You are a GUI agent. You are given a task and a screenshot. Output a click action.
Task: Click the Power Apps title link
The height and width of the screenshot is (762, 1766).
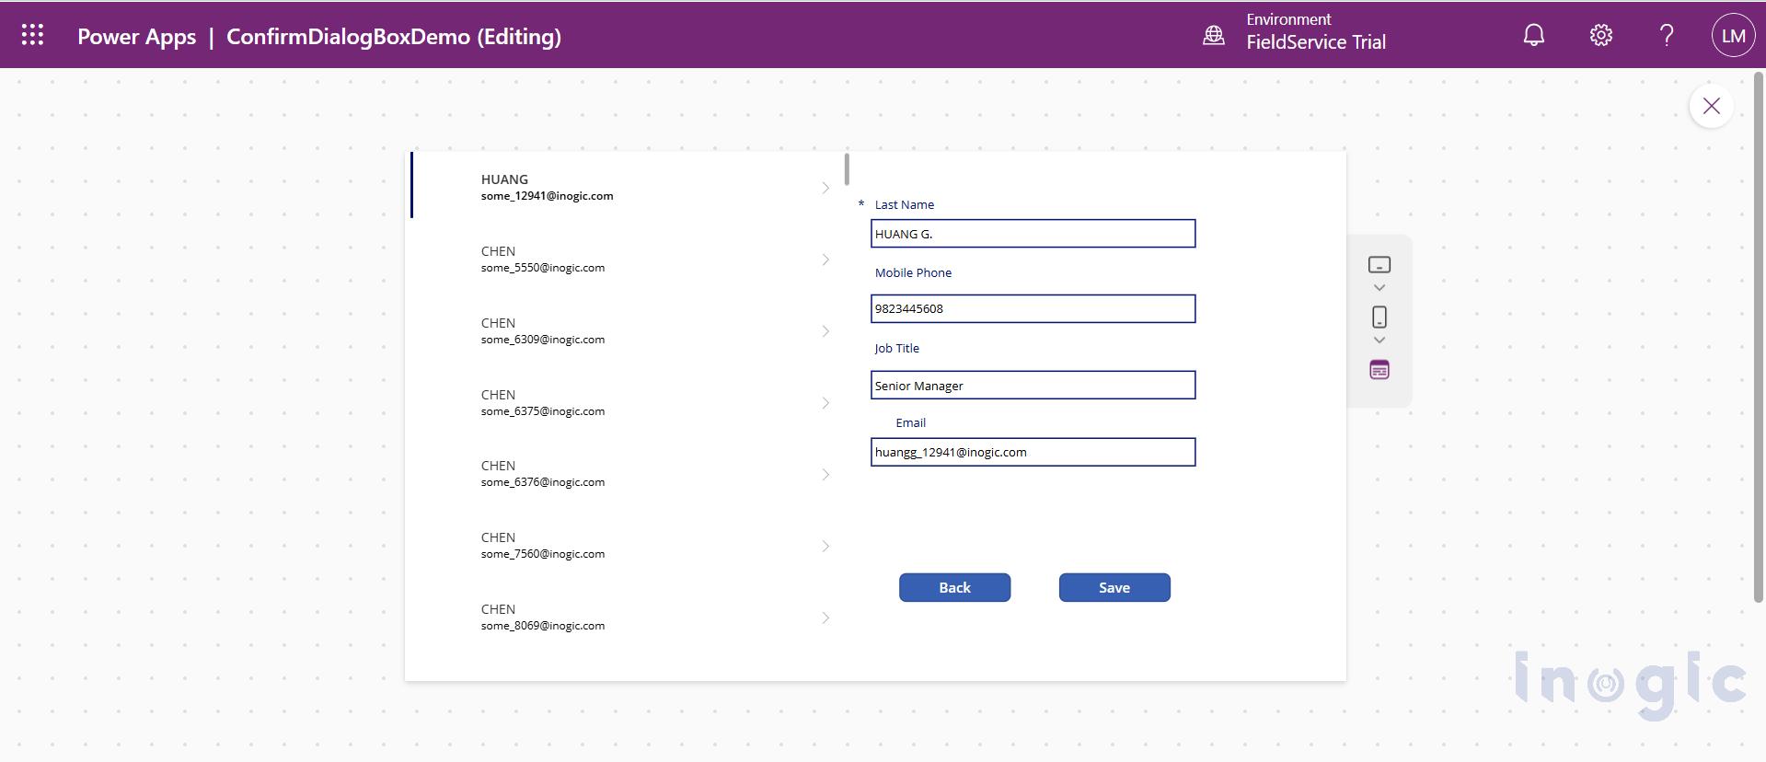tap(136, 37)
